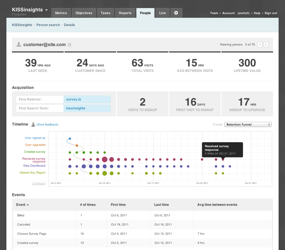Switch to the Metrics tab
The height and width of the screenshot is (250, 285).
[x=61, y=13]
